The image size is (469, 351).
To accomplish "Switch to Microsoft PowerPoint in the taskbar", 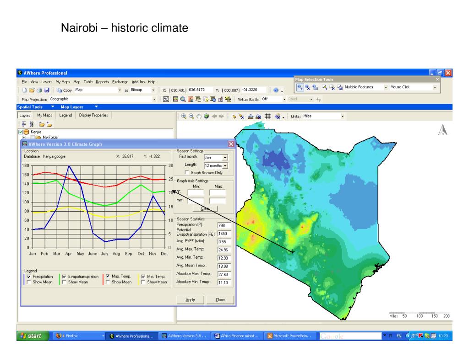I will (x=289, y=336).
